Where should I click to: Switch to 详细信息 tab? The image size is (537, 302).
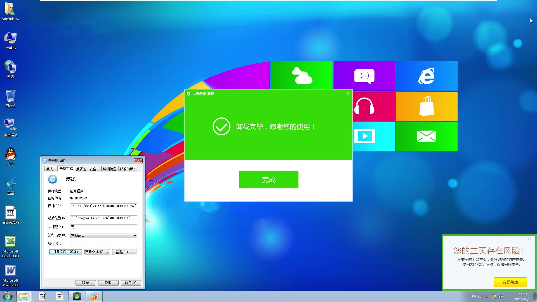pos(110,169)
